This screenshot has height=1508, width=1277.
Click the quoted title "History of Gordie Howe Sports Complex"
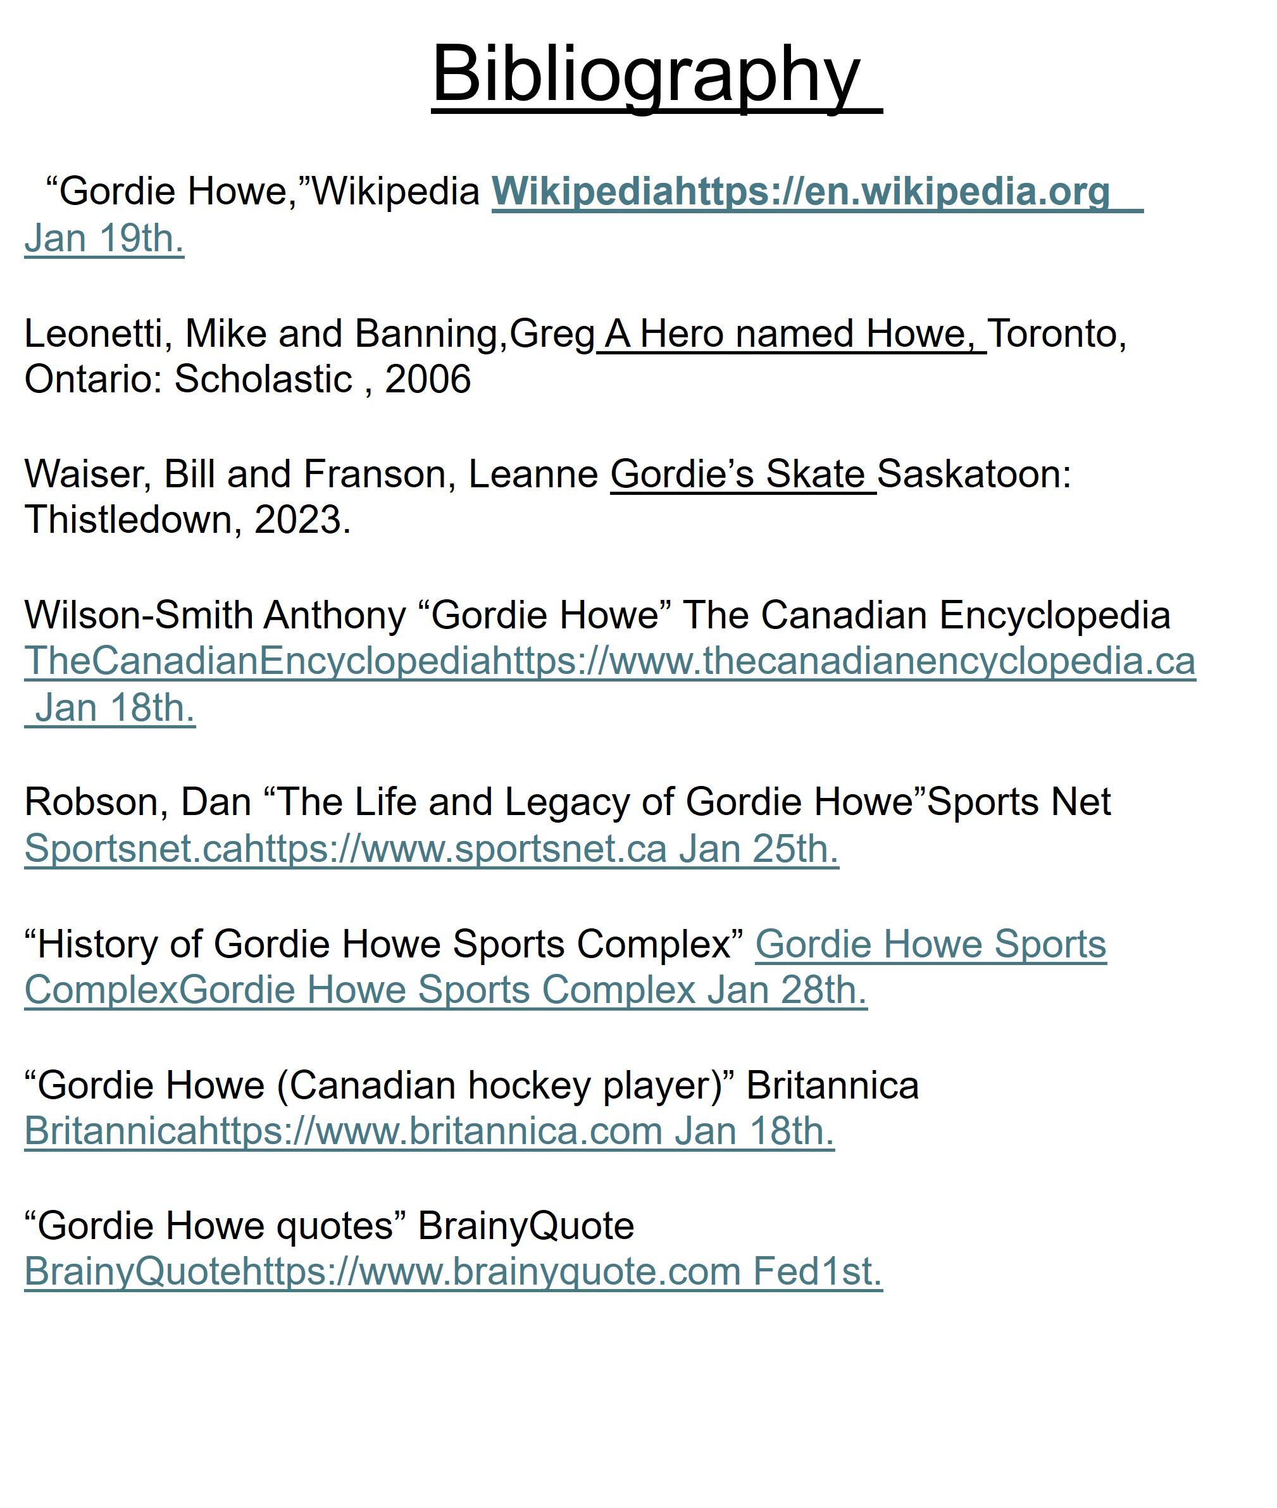tap(384, 944)
